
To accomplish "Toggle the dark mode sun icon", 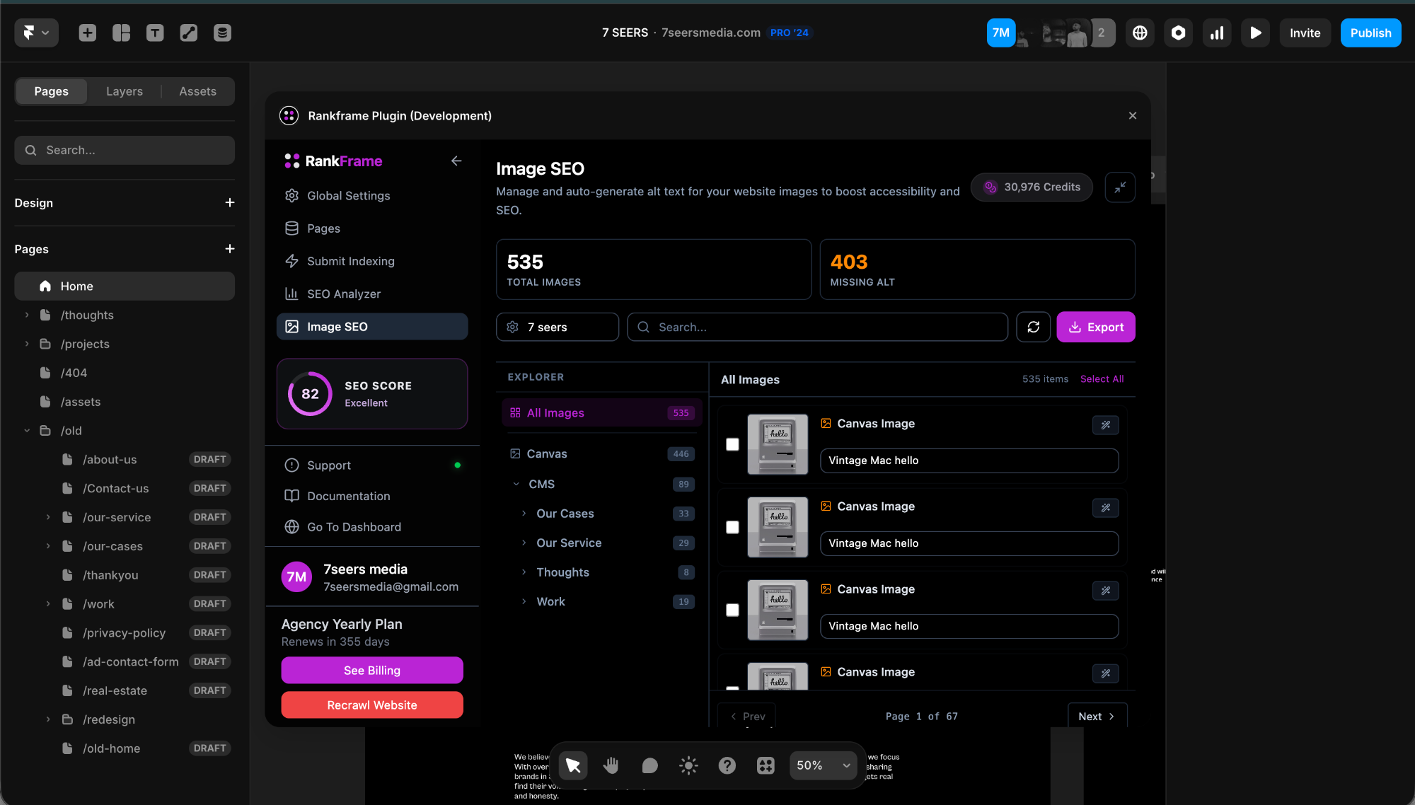I will pos(688,765).
